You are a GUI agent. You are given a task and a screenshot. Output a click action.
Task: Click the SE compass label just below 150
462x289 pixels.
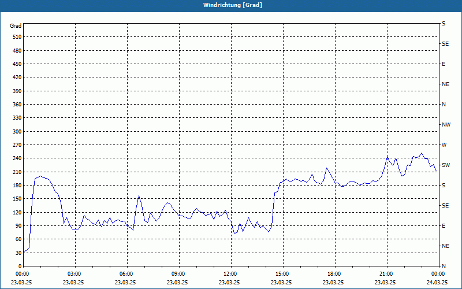445,206
